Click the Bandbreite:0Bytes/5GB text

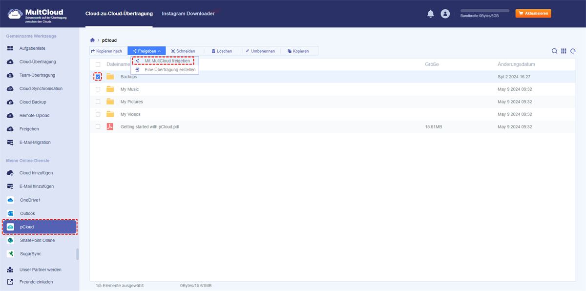(x=480, y=16)
